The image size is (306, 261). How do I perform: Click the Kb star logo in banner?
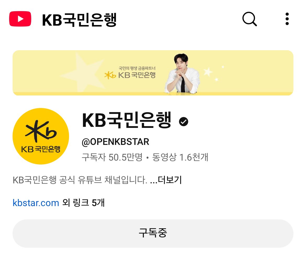110,75
